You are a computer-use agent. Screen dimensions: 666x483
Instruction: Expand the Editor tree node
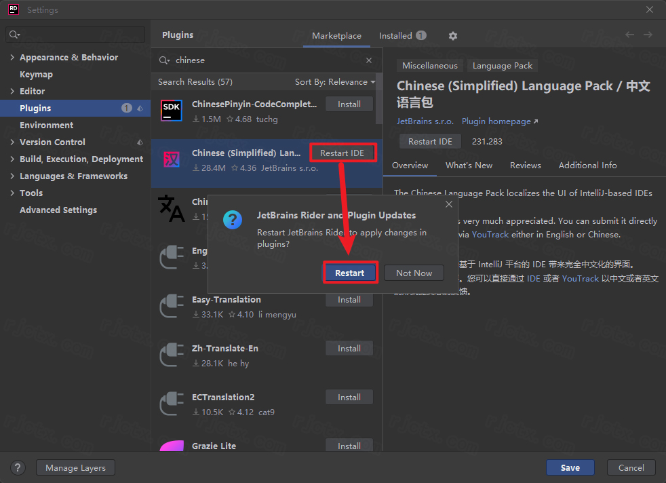click(12, 92)
